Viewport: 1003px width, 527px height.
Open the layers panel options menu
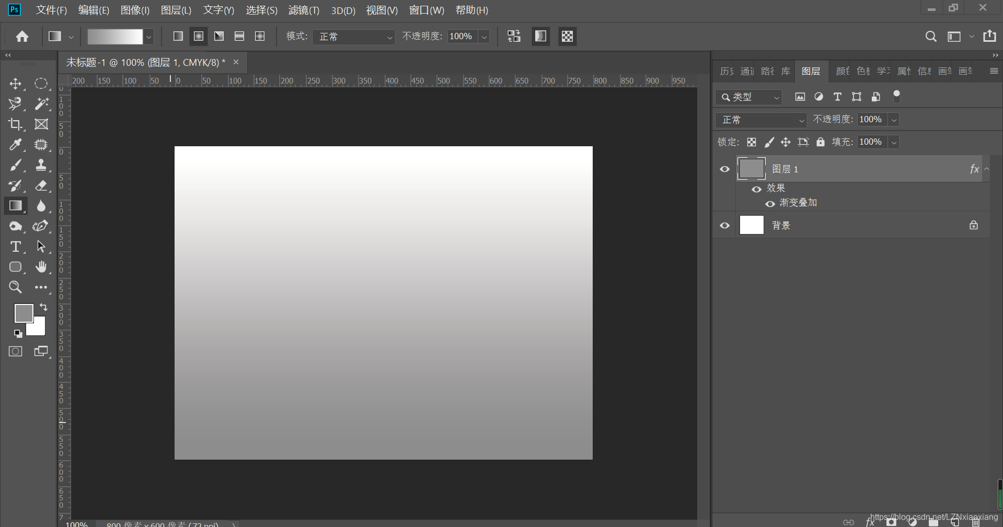click(994, 71)
